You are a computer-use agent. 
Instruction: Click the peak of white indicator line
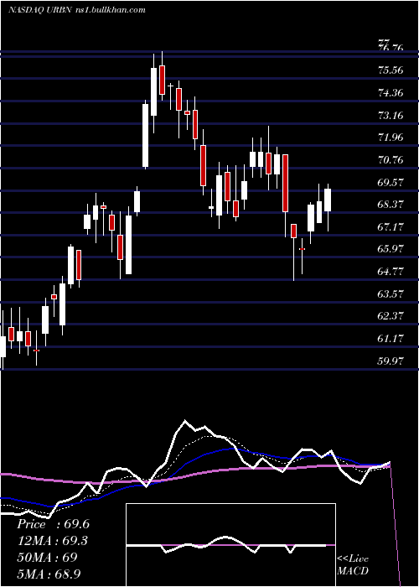pos(184,421)
